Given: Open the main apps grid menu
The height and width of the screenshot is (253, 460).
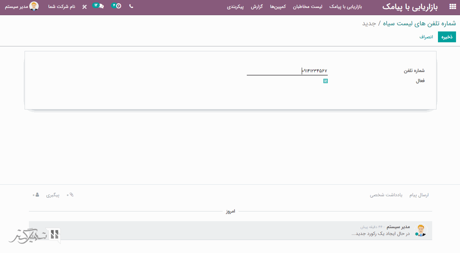Looking at the screenshot, I should point(452,7).
